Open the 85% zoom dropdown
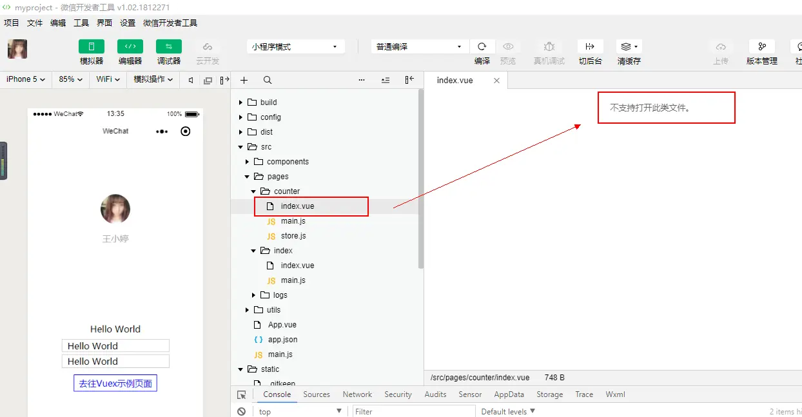Image resolution: width=802 pixels, height=417 pixels. coord(71,79)
